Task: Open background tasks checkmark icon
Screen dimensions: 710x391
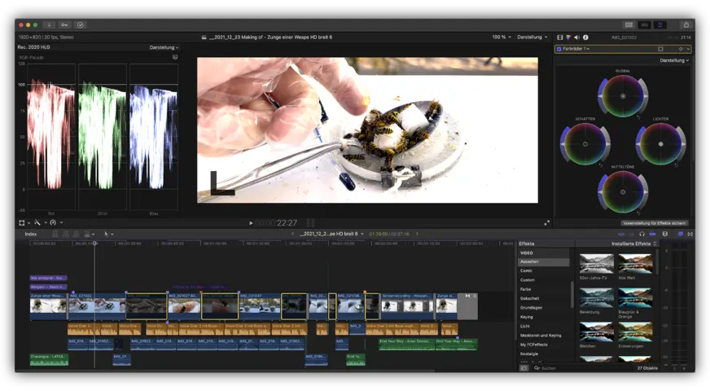Action: pyautogui.click(x=80, y=25)
